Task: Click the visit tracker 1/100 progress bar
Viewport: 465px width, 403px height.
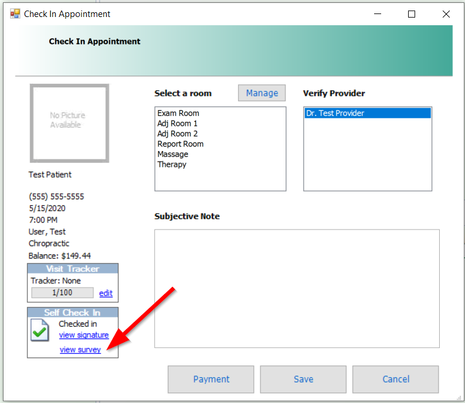Action: tap(62, 292)
